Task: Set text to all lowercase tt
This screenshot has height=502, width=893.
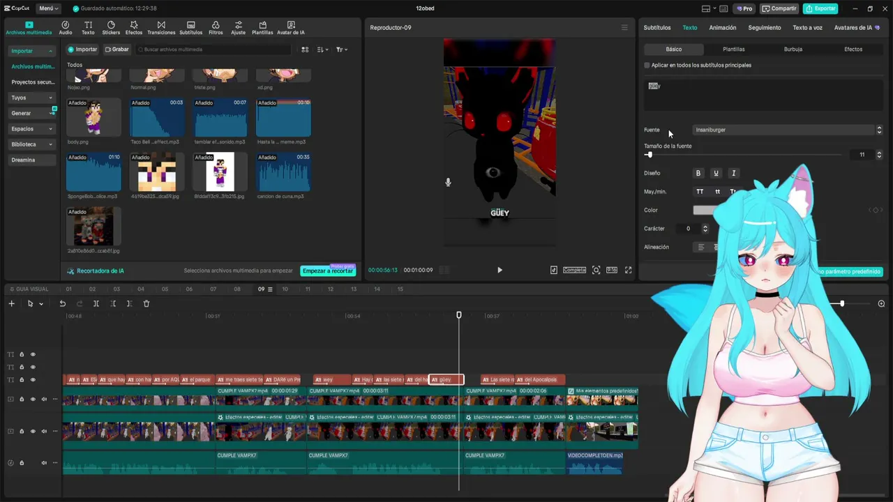Action: tap(717, 192)
